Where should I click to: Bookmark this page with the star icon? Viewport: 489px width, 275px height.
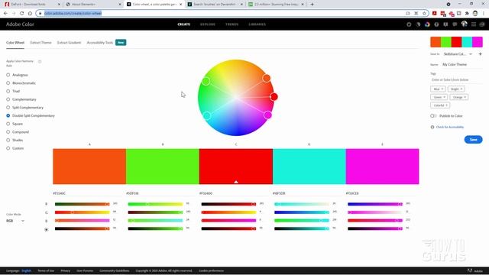coord(424,14)
